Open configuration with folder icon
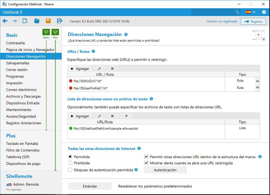270x195 pixels. (37, 21)
